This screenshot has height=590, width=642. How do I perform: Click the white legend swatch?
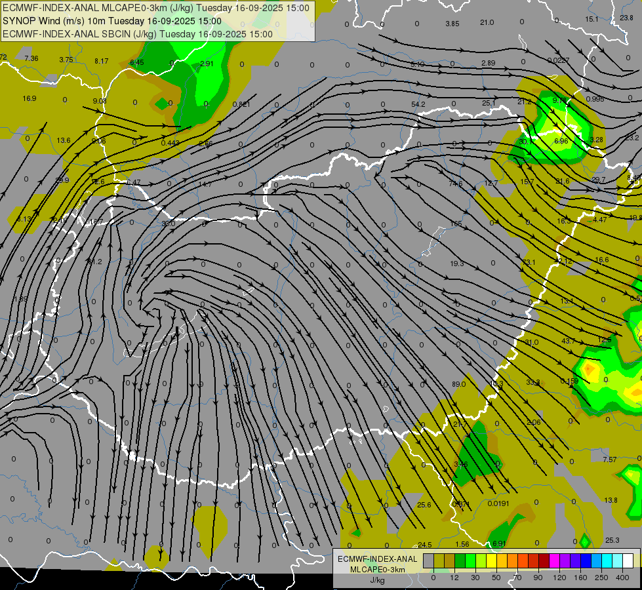(628, 561)
